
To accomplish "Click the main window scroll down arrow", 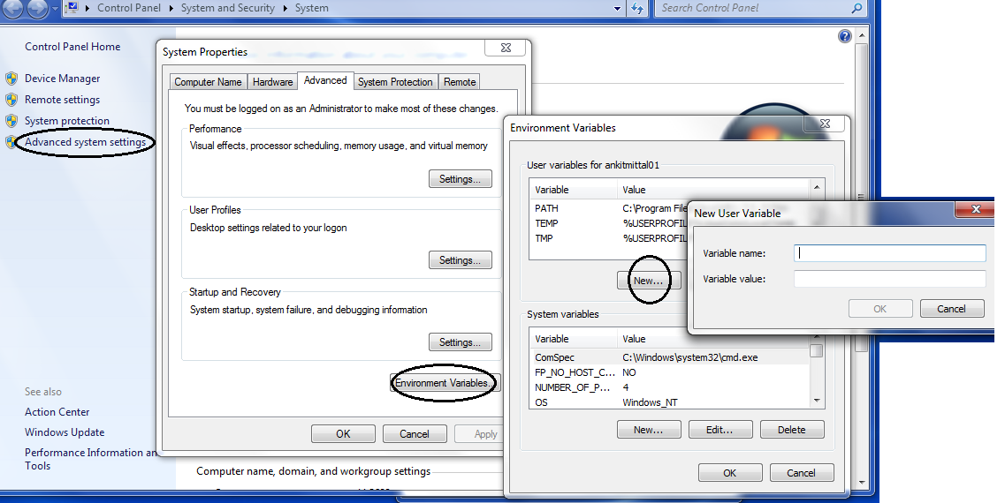I will [862, 482].
